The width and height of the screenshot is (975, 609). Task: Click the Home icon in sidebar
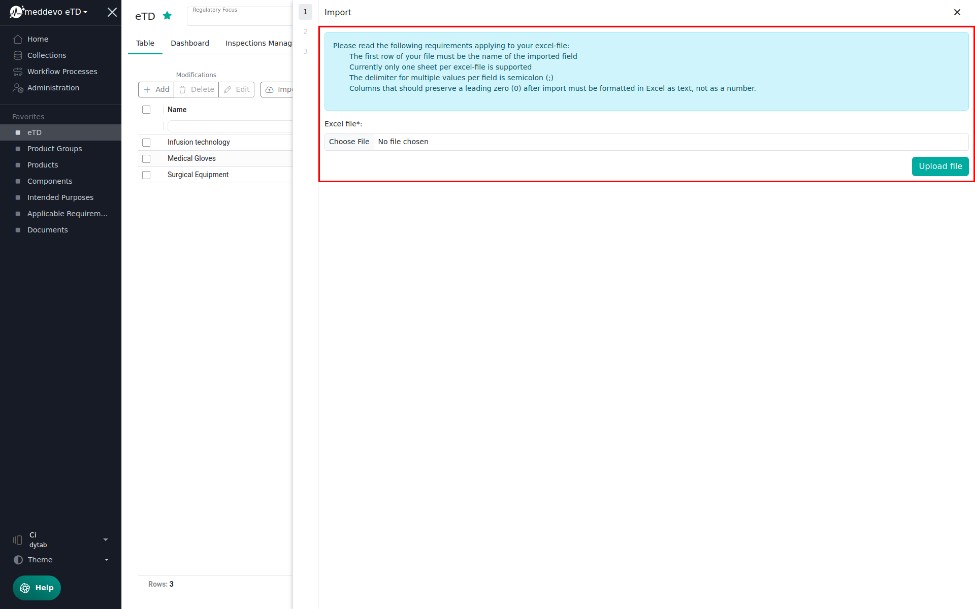[18, 39]
